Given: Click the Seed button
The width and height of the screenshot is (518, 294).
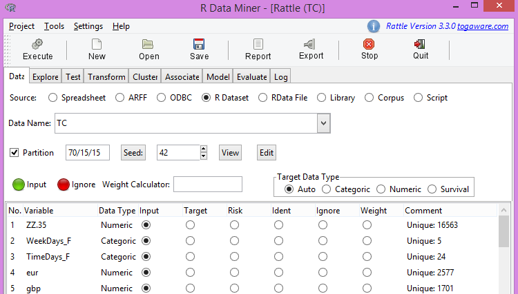Looking at the screenshot, I should pos(133,152).
